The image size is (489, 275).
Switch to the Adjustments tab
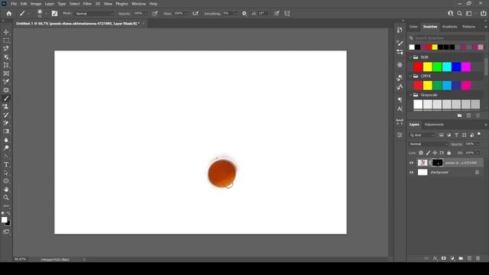click(434, 125)
